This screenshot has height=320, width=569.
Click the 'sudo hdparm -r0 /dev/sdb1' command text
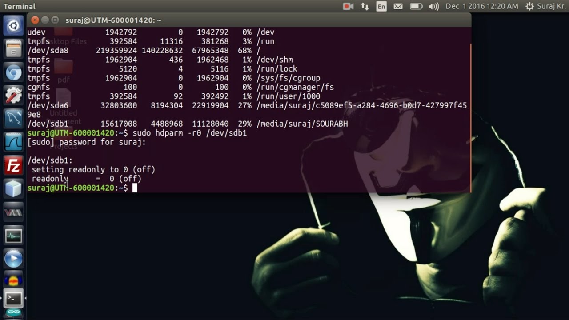(x=190, y=133)
